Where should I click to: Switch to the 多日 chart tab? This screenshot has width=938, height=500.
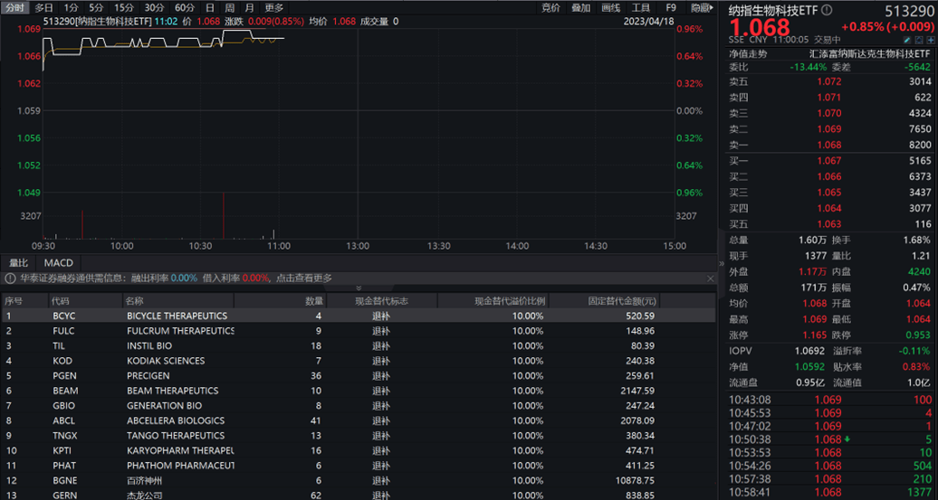(43, 8)
